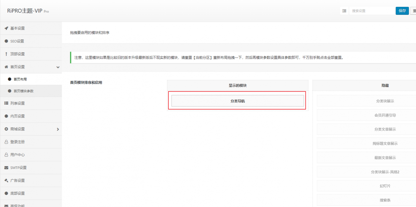Click the home icon beside 首页设置
The width and height of the screenshot is (416, 207).
(x=6, y=67)
